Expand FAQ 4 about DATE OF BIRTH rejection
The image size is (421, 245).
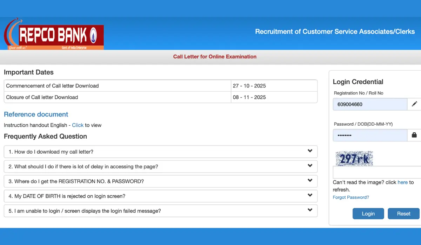pos(160,196)
